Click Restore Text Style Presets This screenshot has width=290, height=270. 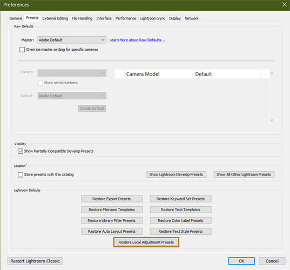(x=180, y=231)
